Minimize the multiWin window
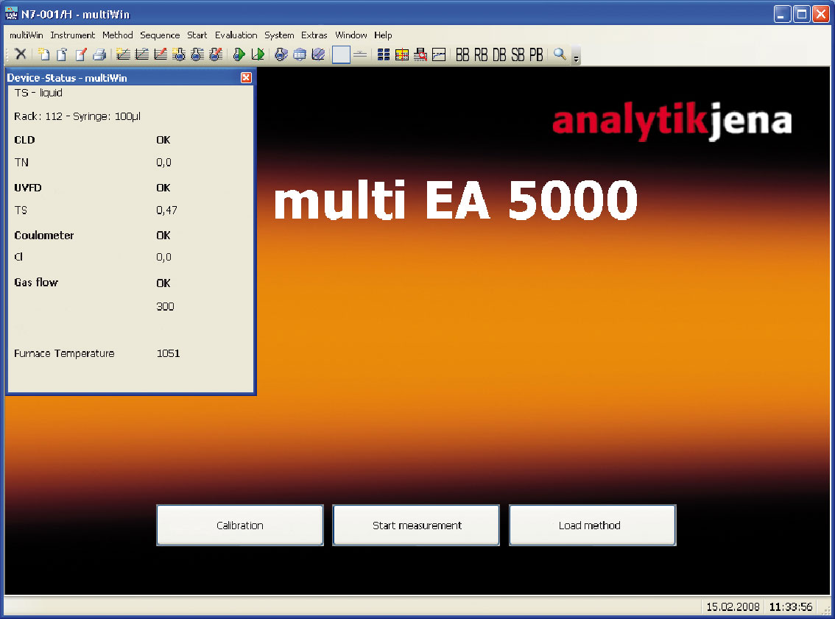Viewport: 835px width, 619px height. tap(782, 15)
